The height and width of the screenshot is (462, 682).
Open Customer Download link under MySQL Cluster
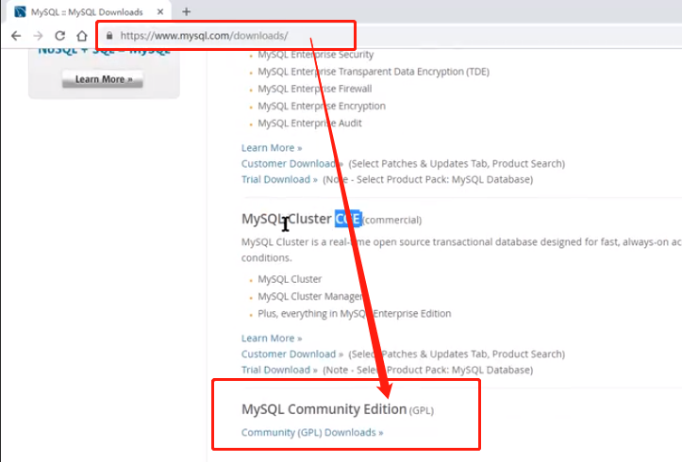(292, 354)
